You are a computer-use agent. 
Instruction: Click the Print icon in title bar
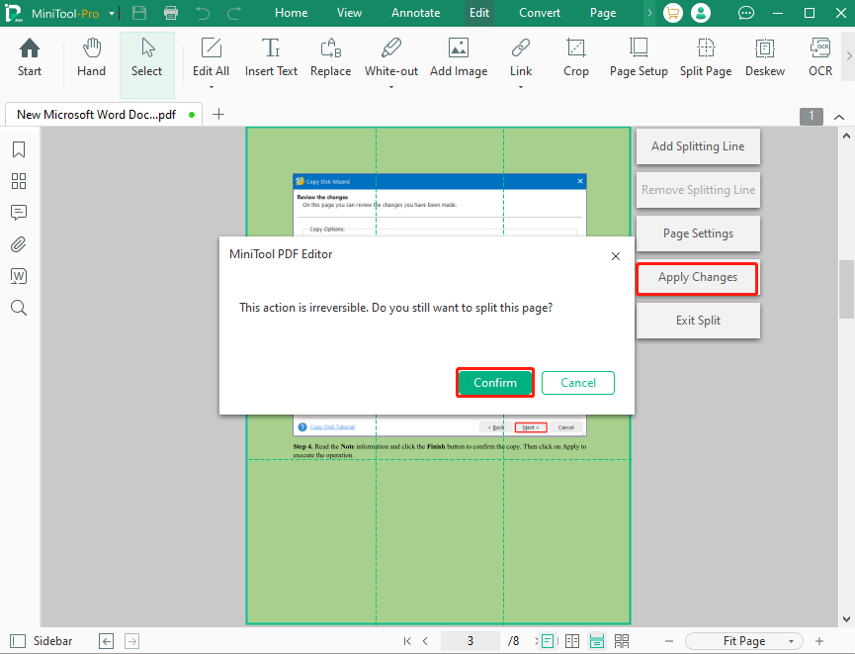[171, 13]
